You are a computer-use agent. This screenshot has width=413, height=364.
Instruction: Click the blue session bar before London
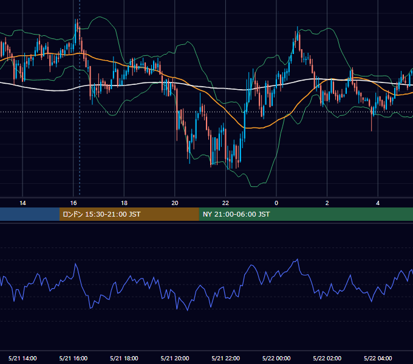pos(30,214)
